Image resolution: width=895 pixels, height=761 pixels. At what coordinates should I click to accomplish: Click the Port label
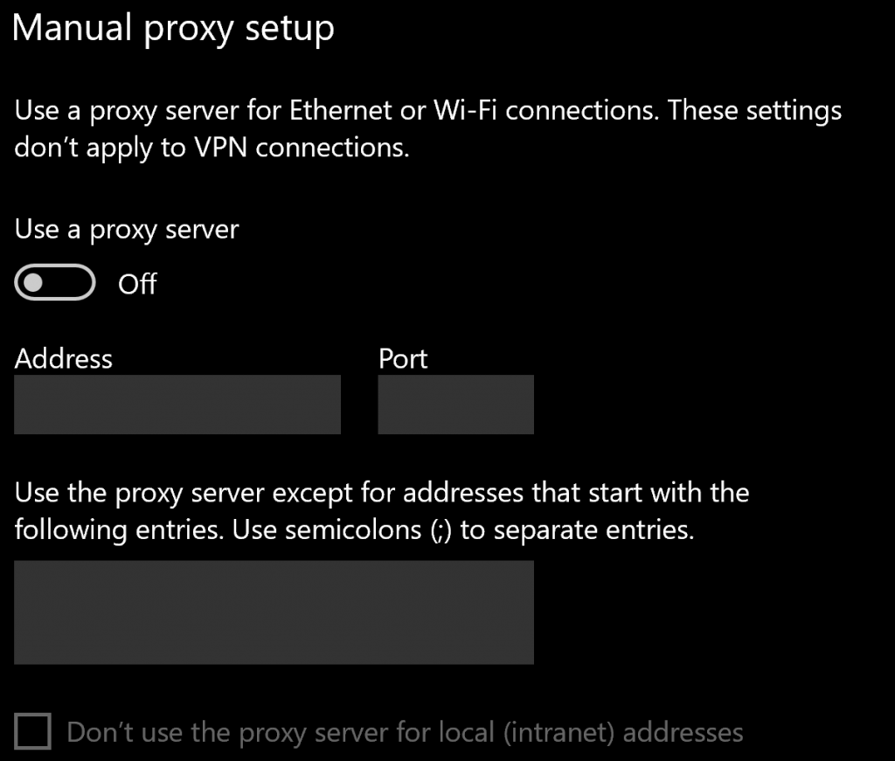point(402,358)
